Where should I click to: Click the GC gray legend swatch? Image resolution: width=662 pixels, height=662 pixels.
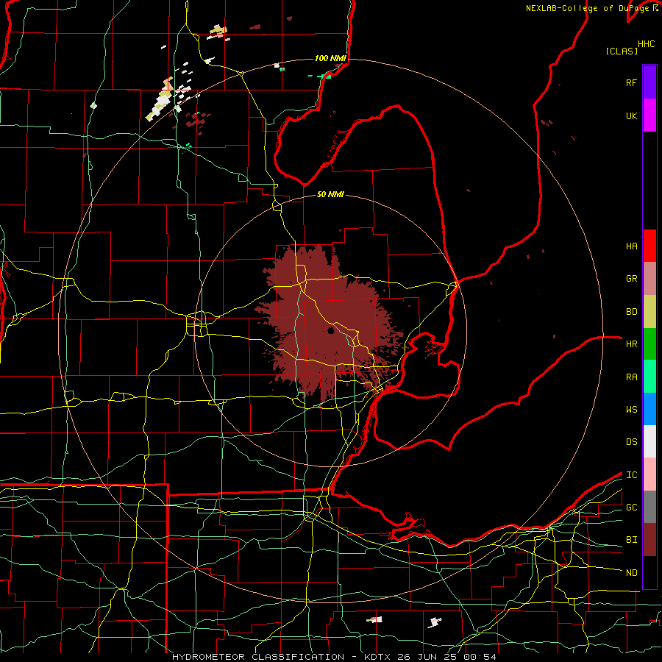[649, 507]
